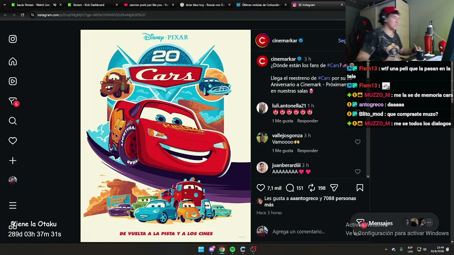This screenshot has width=454, height=255.
Task: Unmute the baulo Stream tab audio
Action: tap(55, 5)
